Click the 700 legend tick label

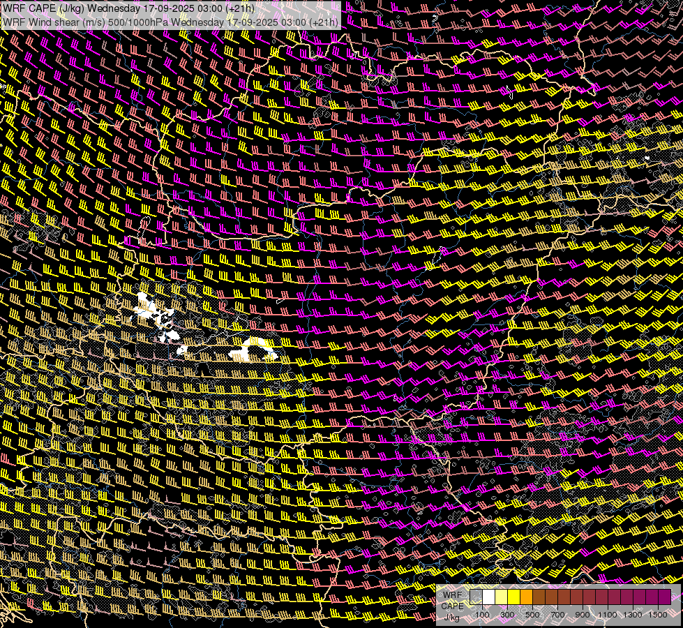tap(557, 615)
